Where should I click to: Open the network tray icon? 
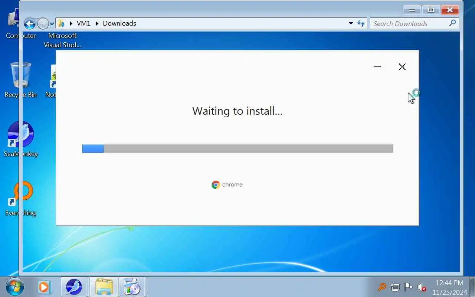coord(395,287)
